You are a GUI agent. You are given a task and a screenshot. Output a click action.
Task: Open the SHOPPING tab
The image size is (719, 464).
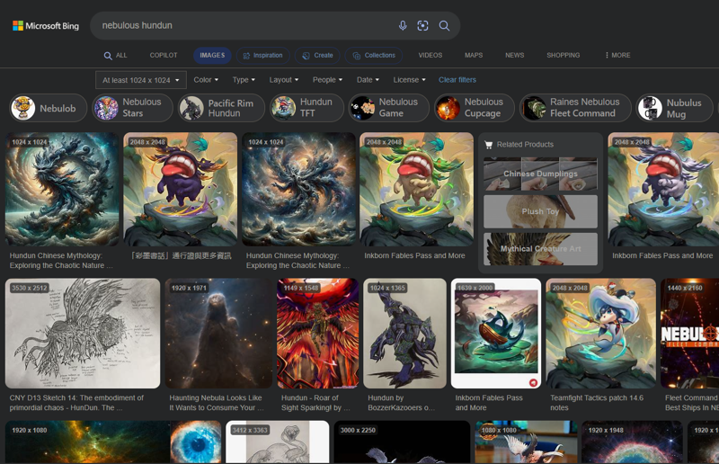[564, 55]
